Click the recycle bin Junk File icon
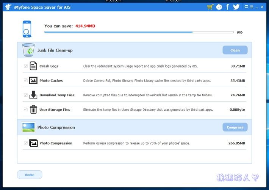The width and height of the screenshot is (269, 190). click(x=28, y=50)
